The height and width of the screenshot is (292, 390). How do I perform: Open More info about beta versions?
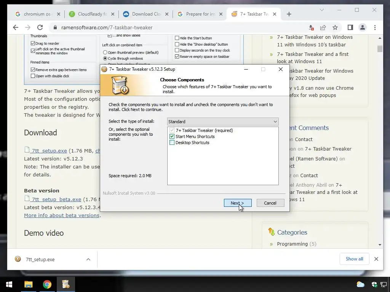coord(62,215)
